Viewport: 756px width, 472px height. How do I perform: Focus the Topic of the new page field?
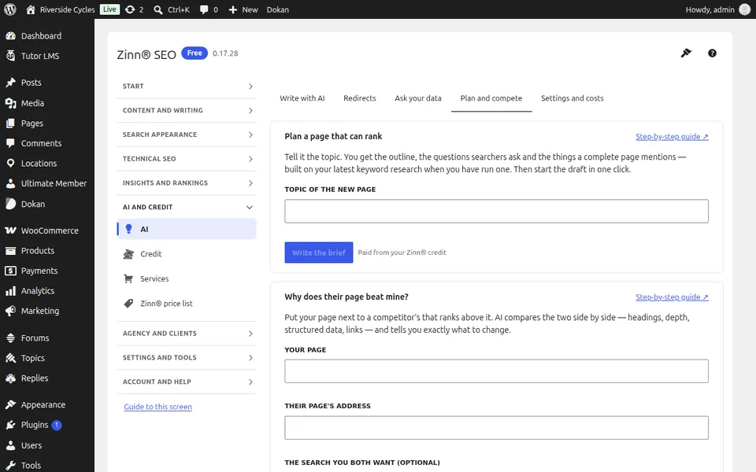coord(497,211)
